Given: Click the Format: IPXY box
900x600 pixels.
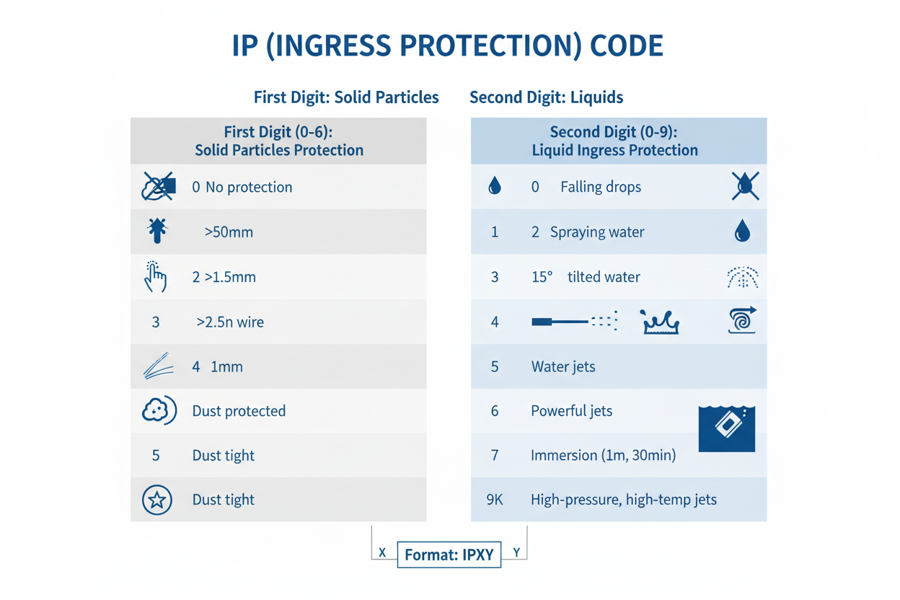Looking at the screenshot, I should tap(449, 555).
